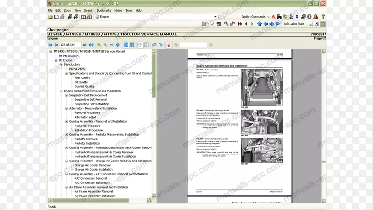
Task: Select Charge Air Cooler Removal entry
Action: 92,165
